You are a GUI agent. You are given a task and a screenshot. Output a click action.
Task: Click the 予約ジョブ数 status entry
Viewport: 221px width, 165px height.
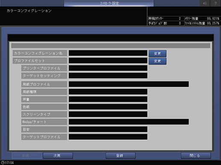pos(165,23)
